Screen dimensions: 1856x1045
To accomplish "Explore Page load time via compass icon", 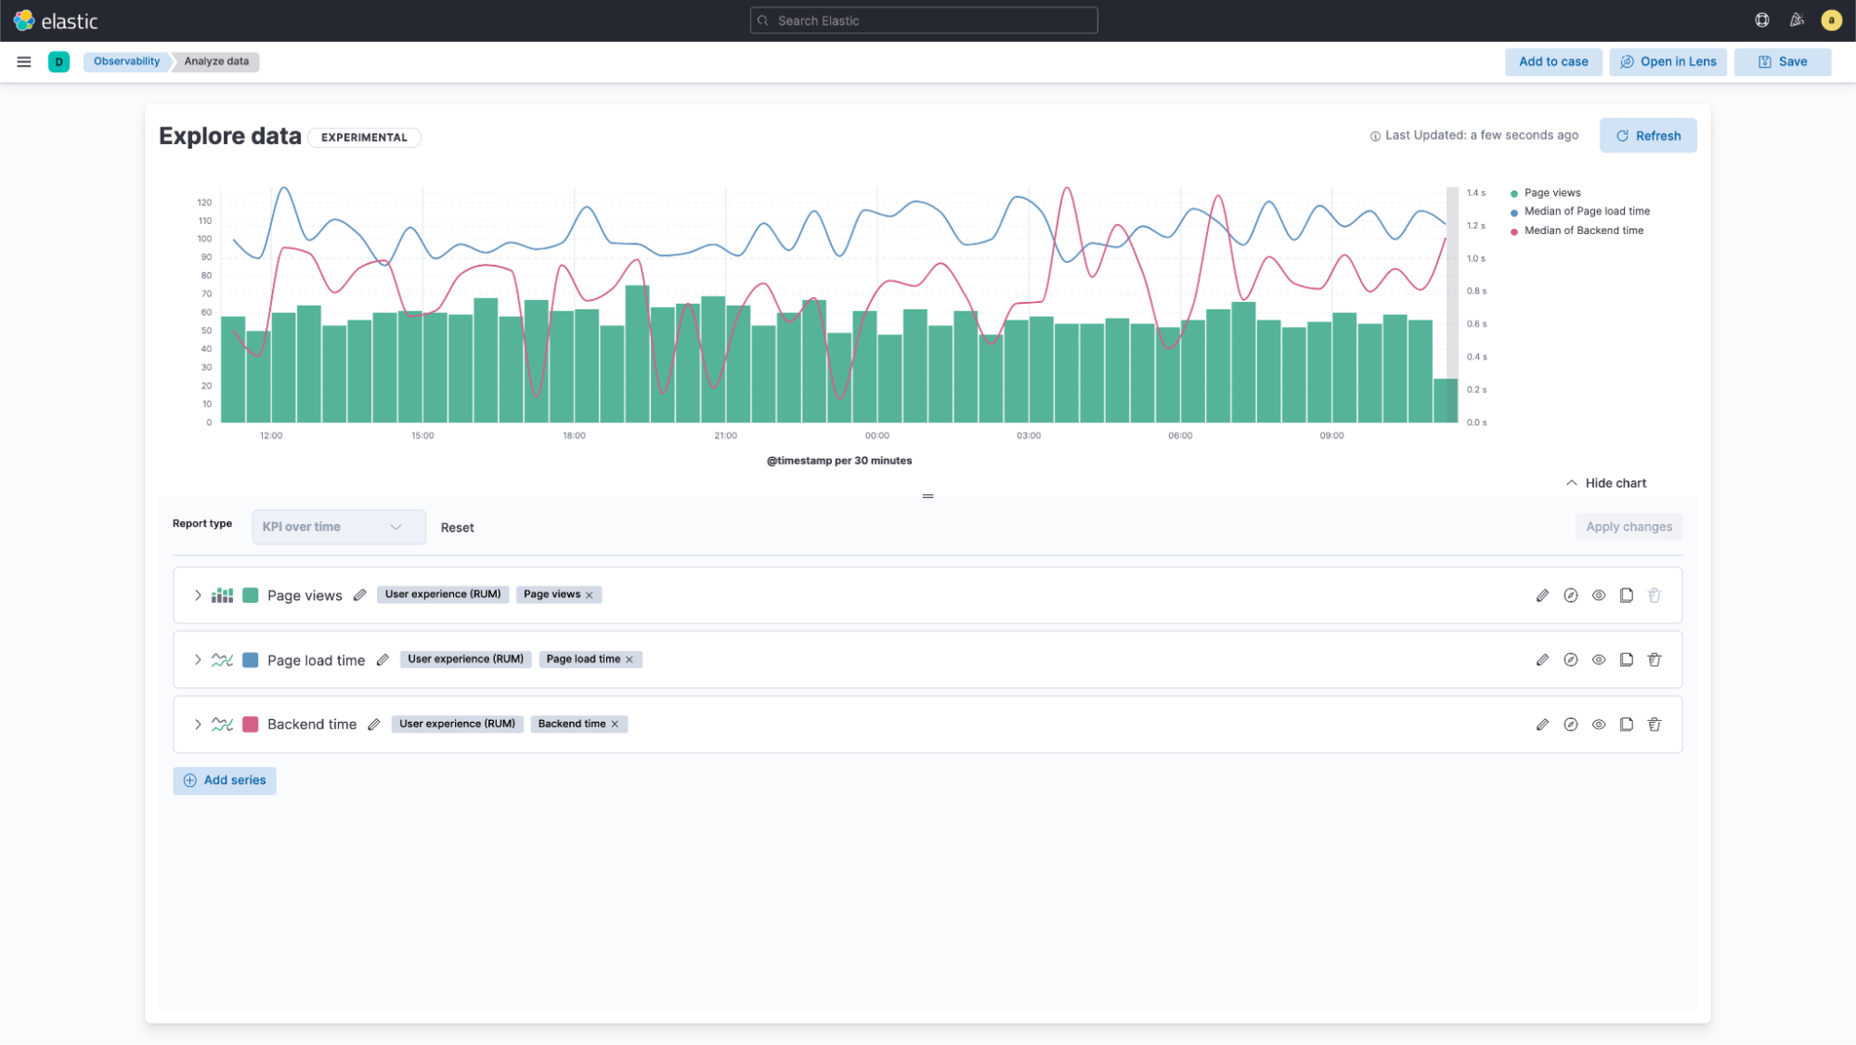I will click(1570, 660).
